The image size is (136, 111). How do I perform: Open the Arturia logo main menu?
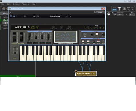[x=11, y=16]
